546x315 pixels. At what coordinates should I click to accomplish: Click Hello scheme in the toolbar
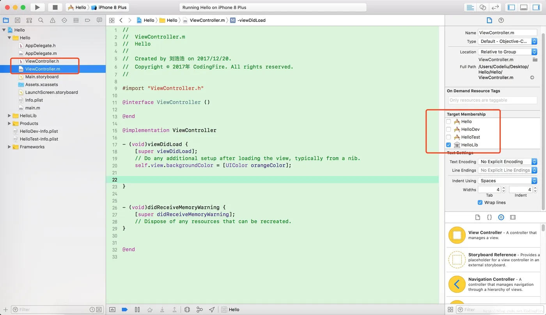pos(77,7)
